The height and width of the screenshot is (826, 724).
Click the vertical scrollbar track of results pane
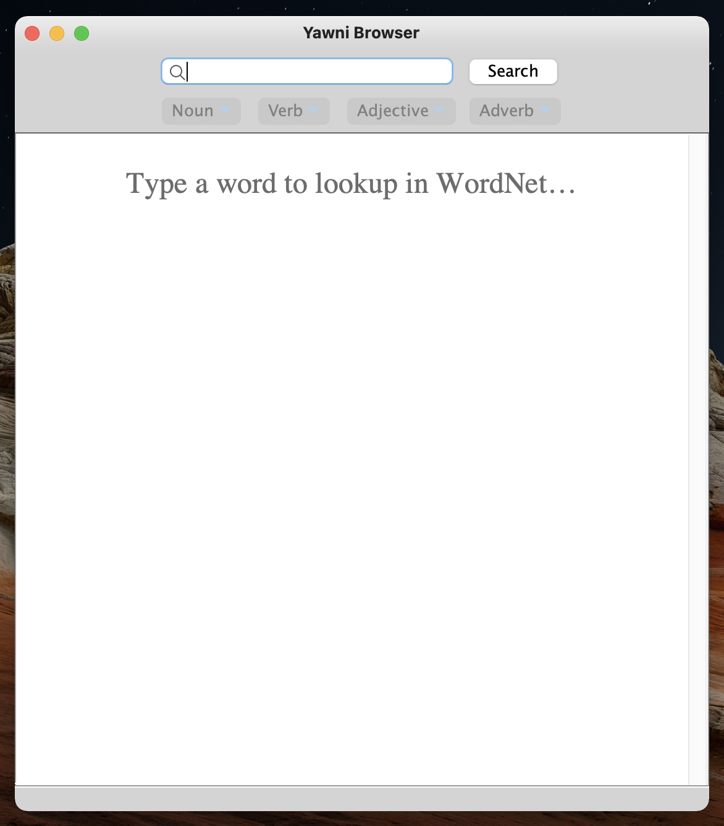pos(698,459)
